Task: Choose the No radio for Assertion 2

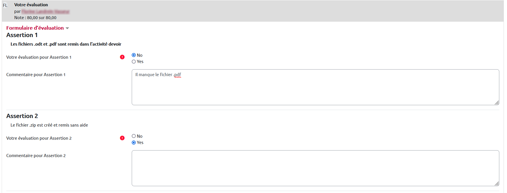Action: tap(134, 136)
